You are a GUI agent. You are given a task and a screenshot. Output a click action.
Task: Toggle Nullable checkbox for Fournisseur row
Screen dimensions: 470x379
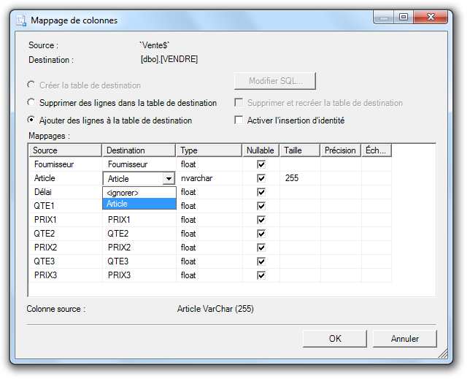(x=261, y=165)
